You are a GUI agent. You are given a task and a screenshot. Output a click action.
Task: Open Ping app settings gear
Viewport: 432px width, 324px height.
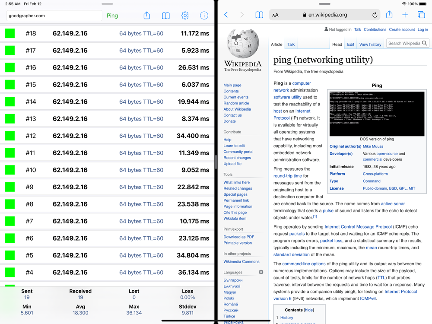pos(185,16)
